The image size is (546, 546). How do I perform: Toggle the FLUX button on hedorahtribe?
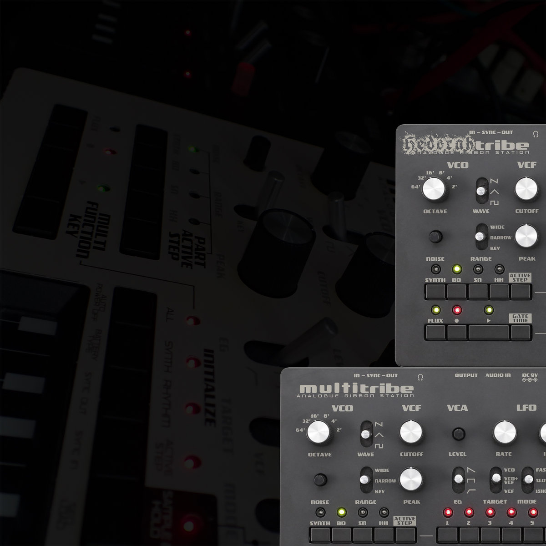click(x=435, y=332)
